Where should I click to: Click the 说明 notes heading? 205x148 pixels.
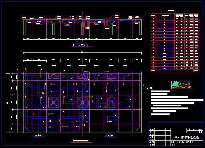[x=149, y=88]
